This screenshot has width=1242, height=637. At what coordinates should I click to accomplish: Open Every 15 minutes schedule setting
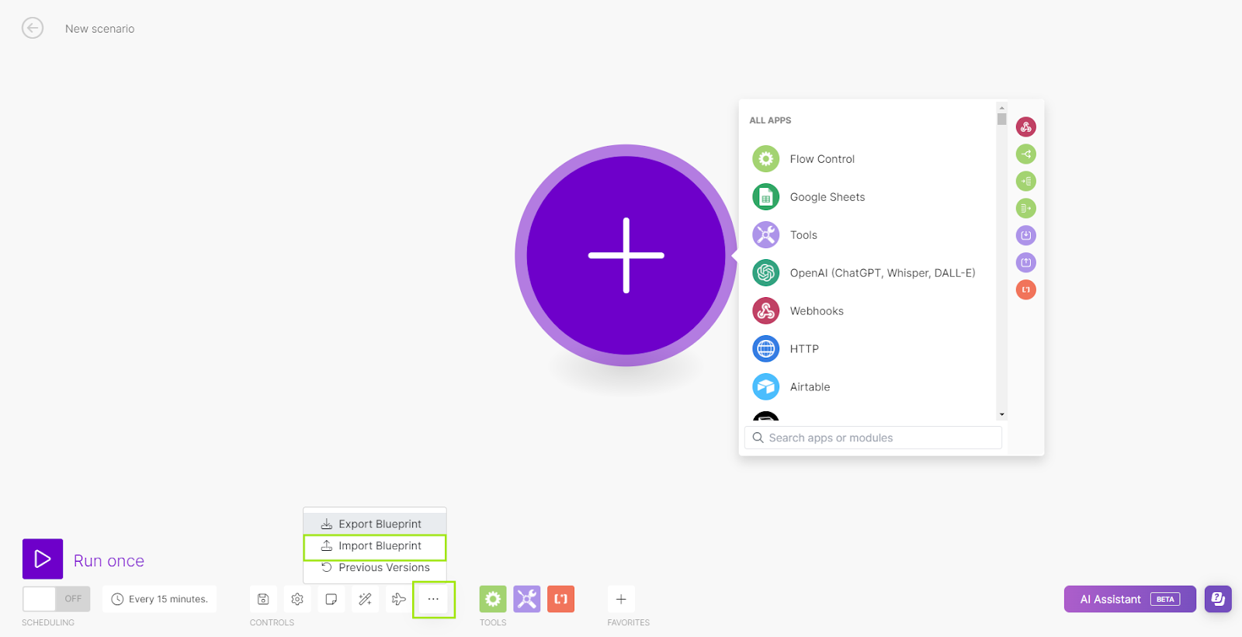pyautogui.click(x=160, y=599)
